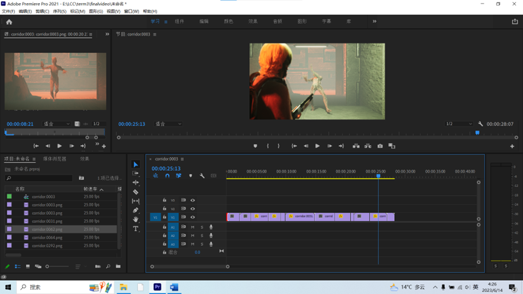Solo audio track A2
Screen dimensions: 523x294
202,235
